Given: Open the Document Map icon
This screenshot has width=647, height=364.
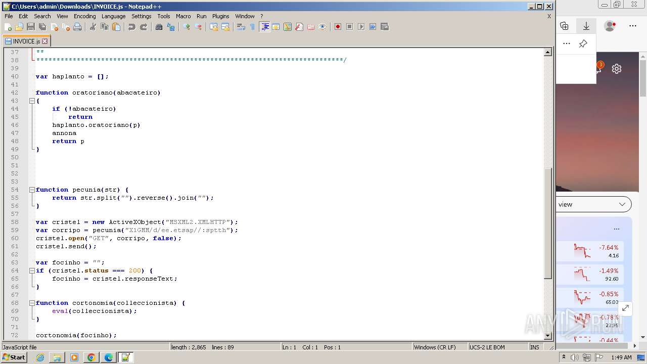Looking at the screenshot, I should [x=288, y=27].
